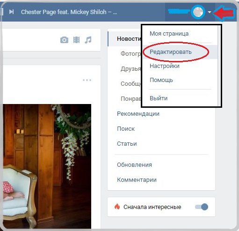Collapse the profile dropdown arrow
This screenshot has height=231, width=239.
210,12
